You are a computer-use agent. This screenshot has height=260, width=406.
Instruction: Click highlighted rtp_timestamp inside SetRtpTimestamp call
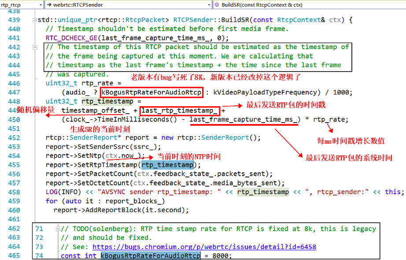pyautogui.click(x=167, y=165)
